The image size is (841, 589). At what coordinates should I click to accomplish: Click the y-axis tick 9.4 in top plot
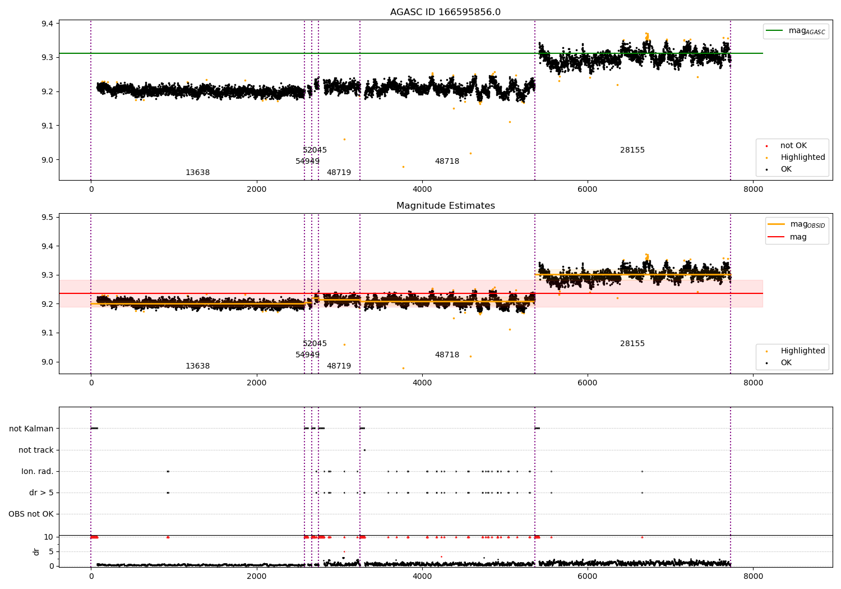pyautogui.click(x=47, y=24)
